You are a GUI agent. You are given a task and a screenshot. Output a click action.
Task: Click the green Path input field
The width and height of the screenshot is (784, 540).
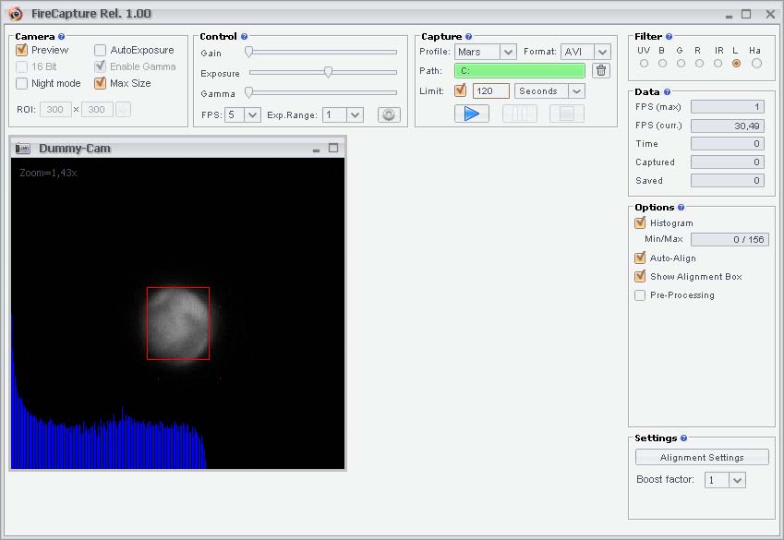(x=520, y=70)
